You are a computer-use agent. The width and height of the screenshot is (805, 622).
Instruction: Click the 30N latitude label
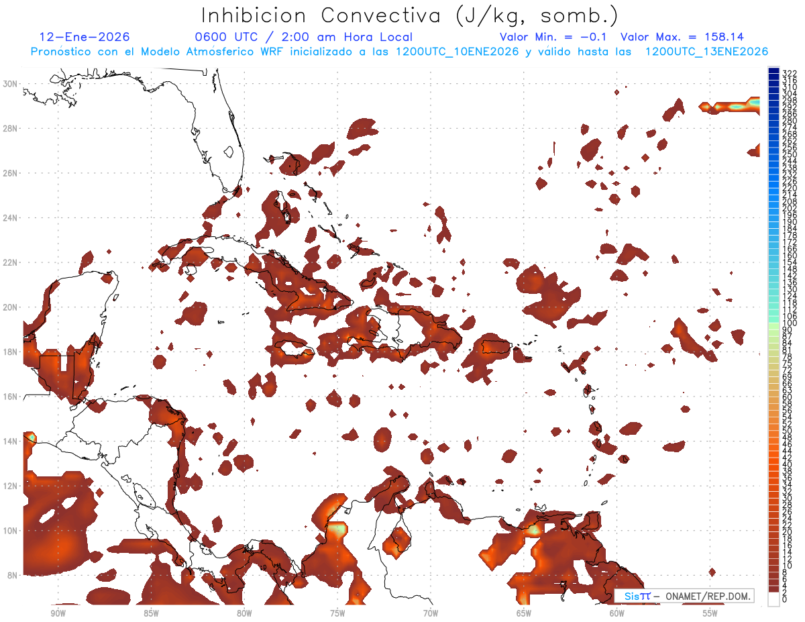tap(10, 84)
